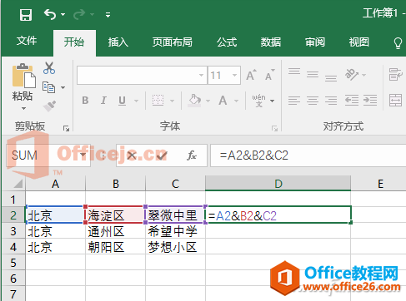
Task: Click the Tell Me lightbulb icon
Action: tap(398, 43)
